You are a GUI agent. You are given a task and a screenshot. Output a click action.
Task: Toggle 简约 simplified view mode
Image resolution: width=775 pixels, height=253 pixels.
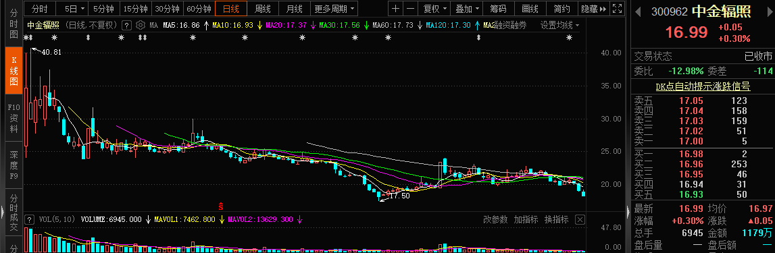click(562, 9)
